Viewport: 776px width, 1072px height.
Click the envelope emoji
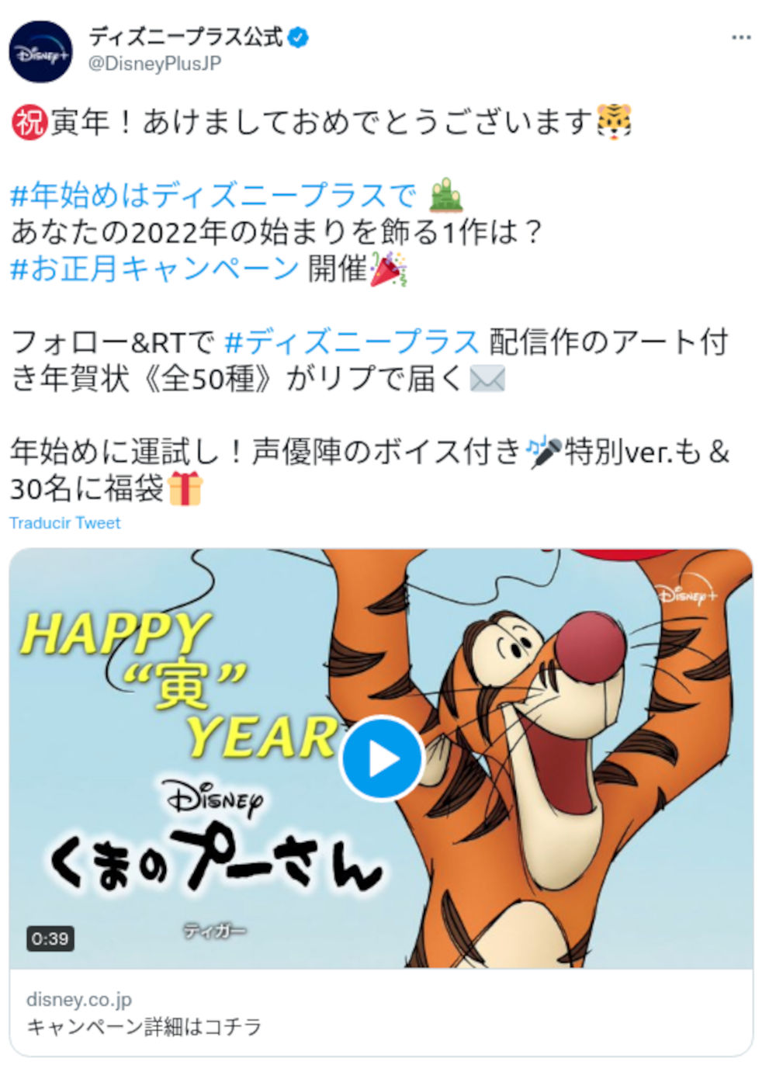tap(487, 379)
